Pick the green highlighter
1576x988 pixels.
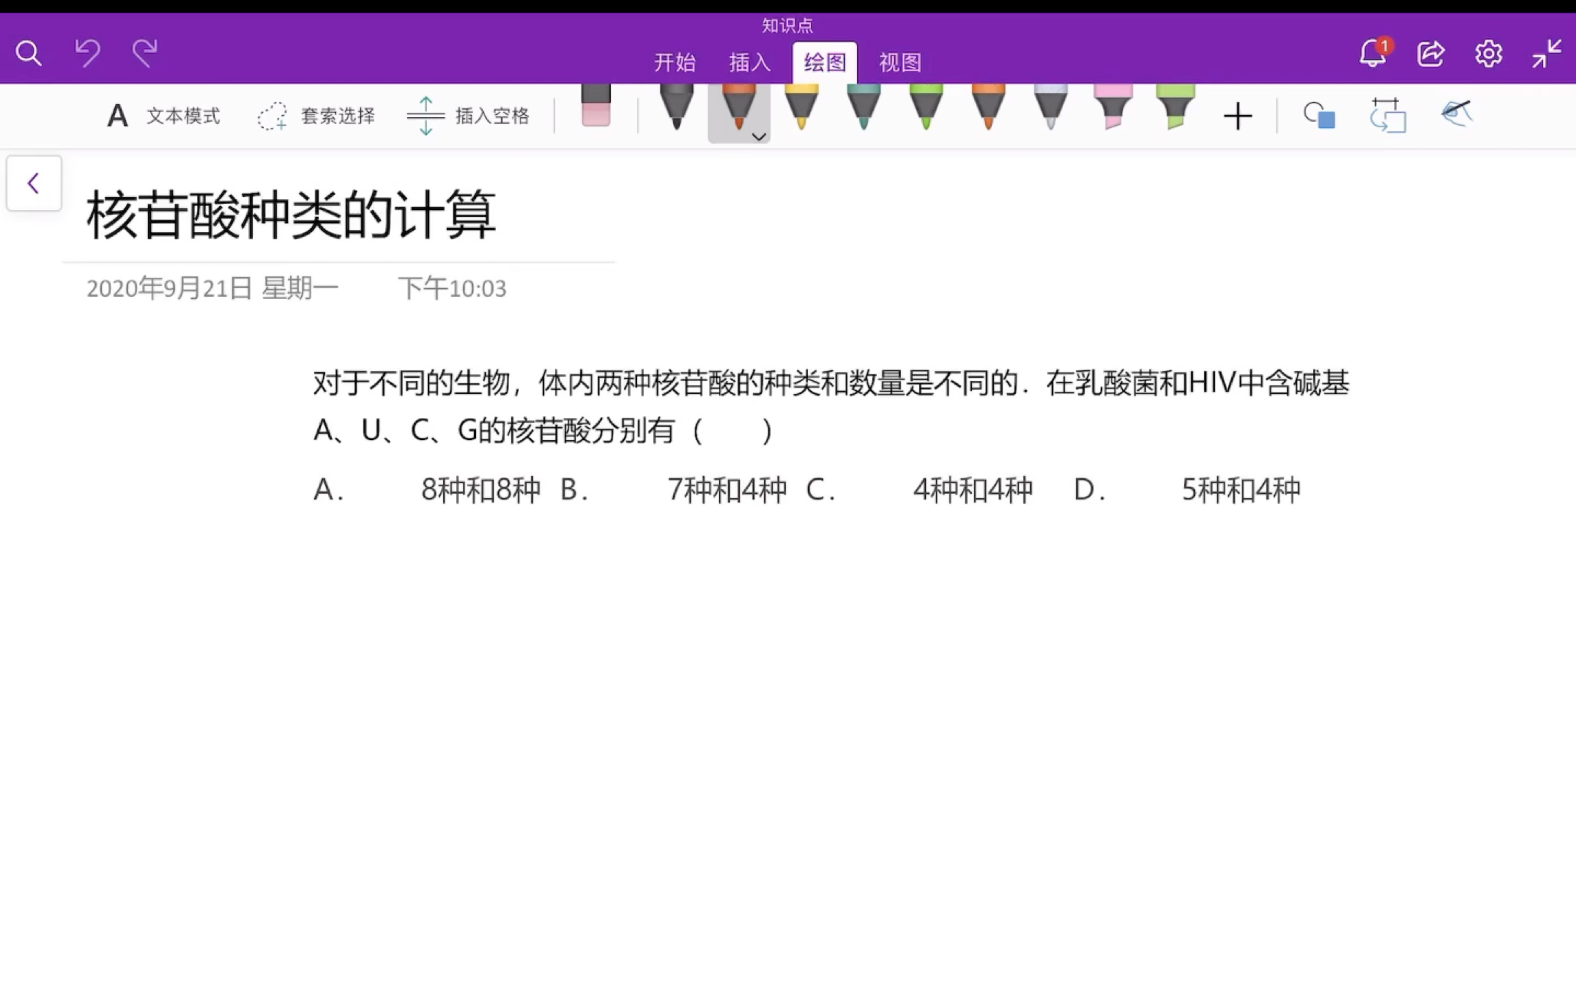[1175, 107]
